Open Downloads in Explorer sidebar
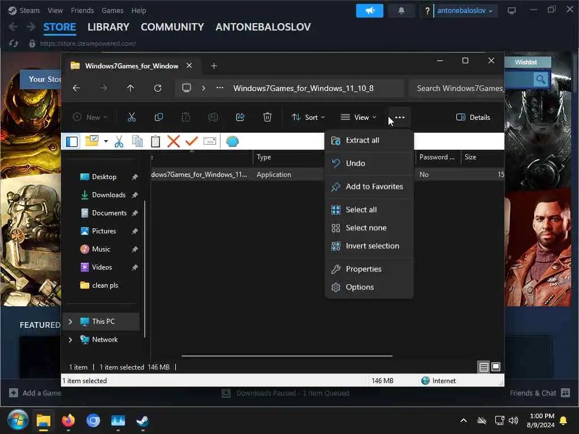The width and height of the screenshot is (579, 434). 109,195
